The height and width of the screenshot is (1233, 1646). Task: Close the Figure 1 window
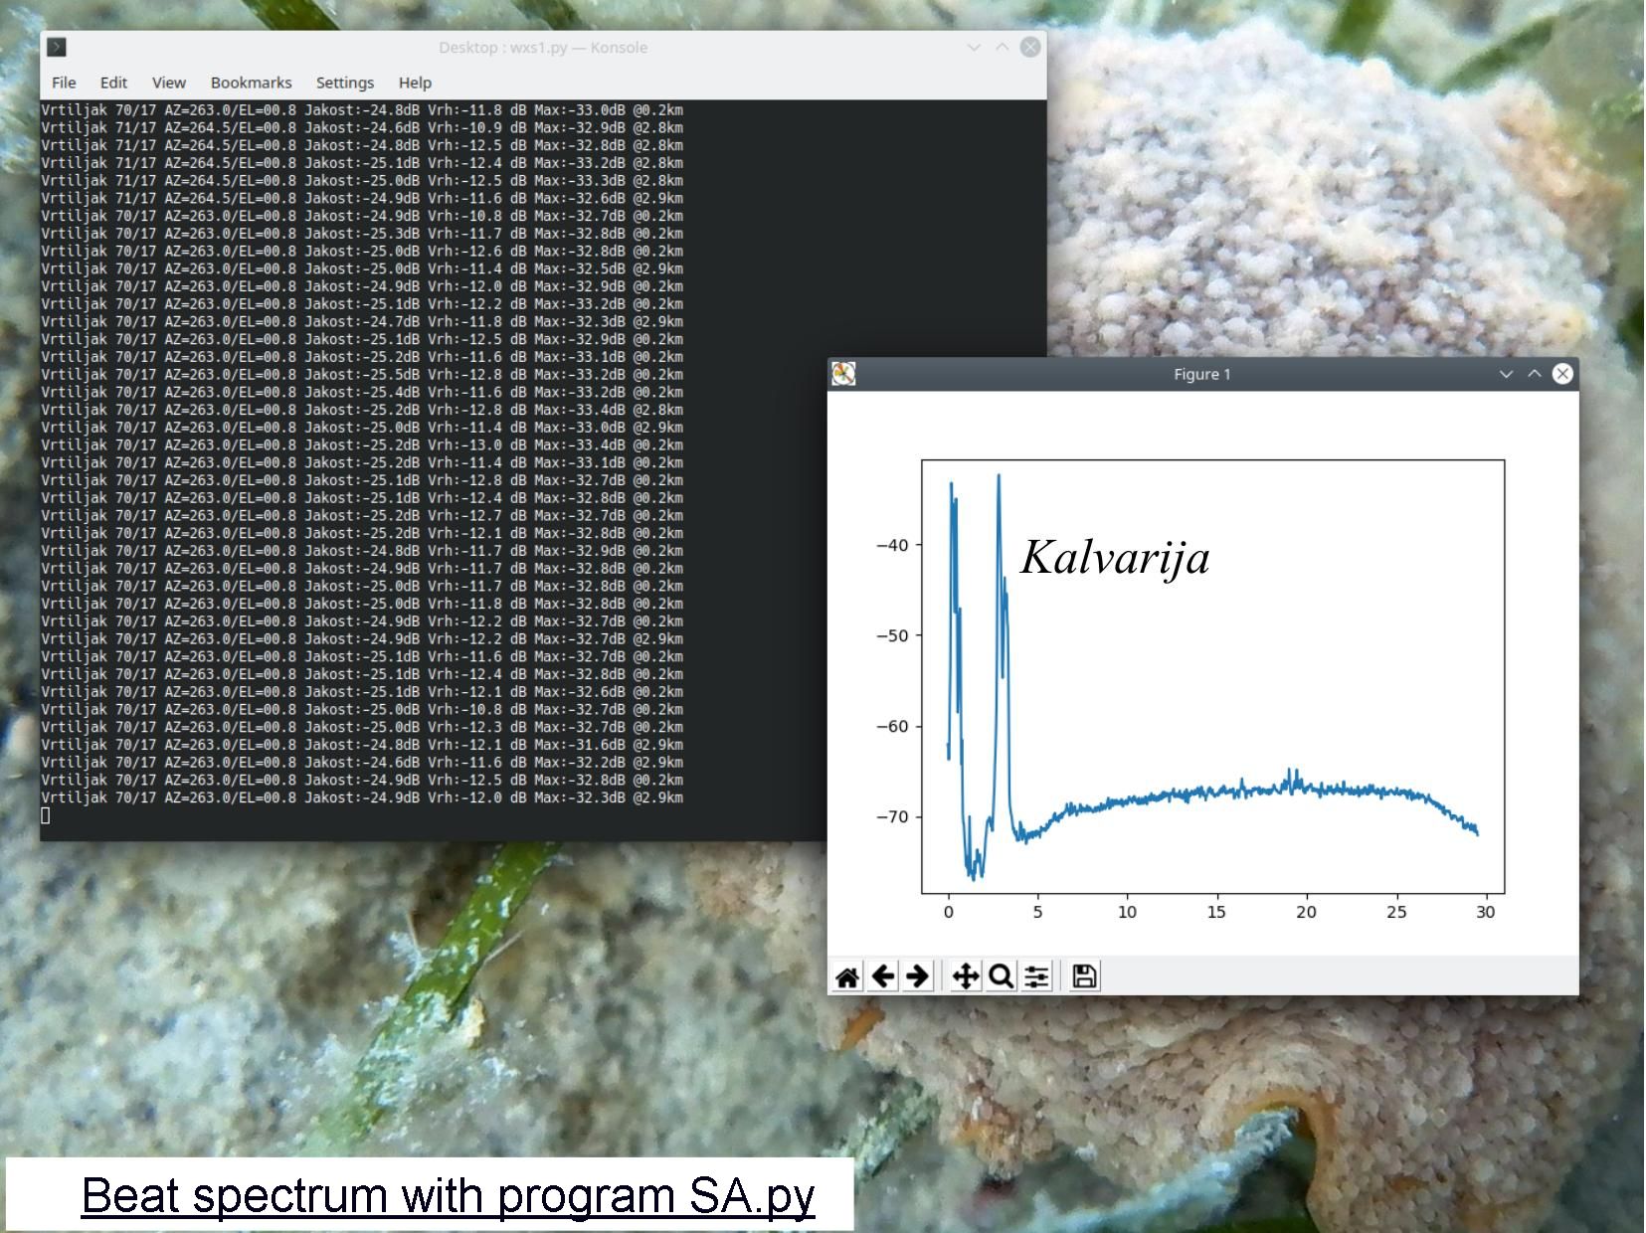[x=1562, y=374]
